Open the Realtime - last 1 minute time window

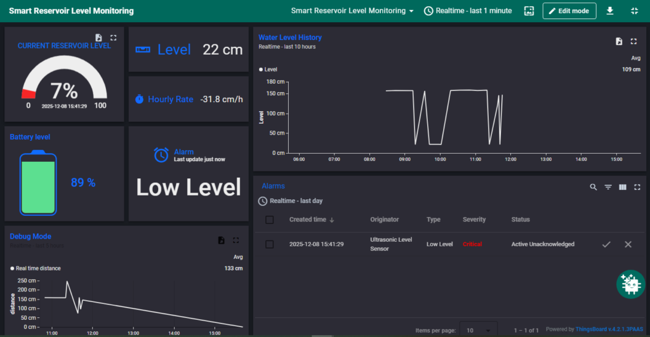pyautogui.click(x=467, y=11)
